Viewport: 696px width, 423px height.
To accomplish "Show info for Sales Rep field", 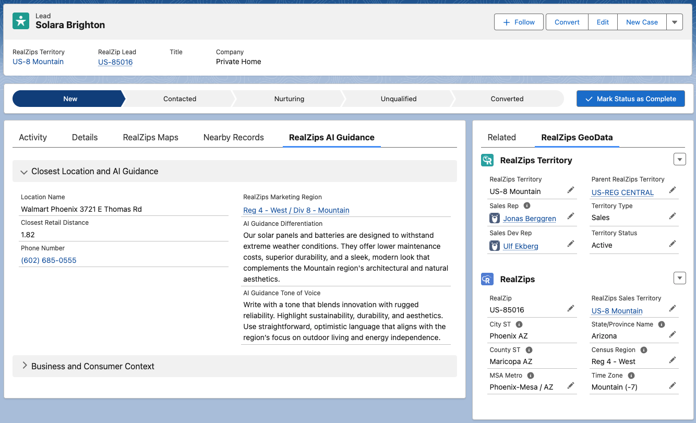I will (x=527, y=206).
